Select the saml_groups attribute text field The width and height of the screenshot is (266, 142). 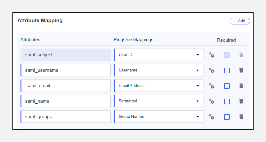tap(66, 117)
